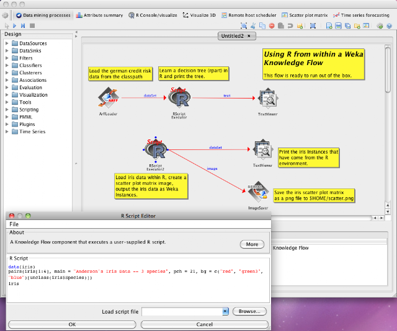Open the gear settings icon left of perspectives
The image size is (397, 331).
pyautogui.click(x=5, y=15)
